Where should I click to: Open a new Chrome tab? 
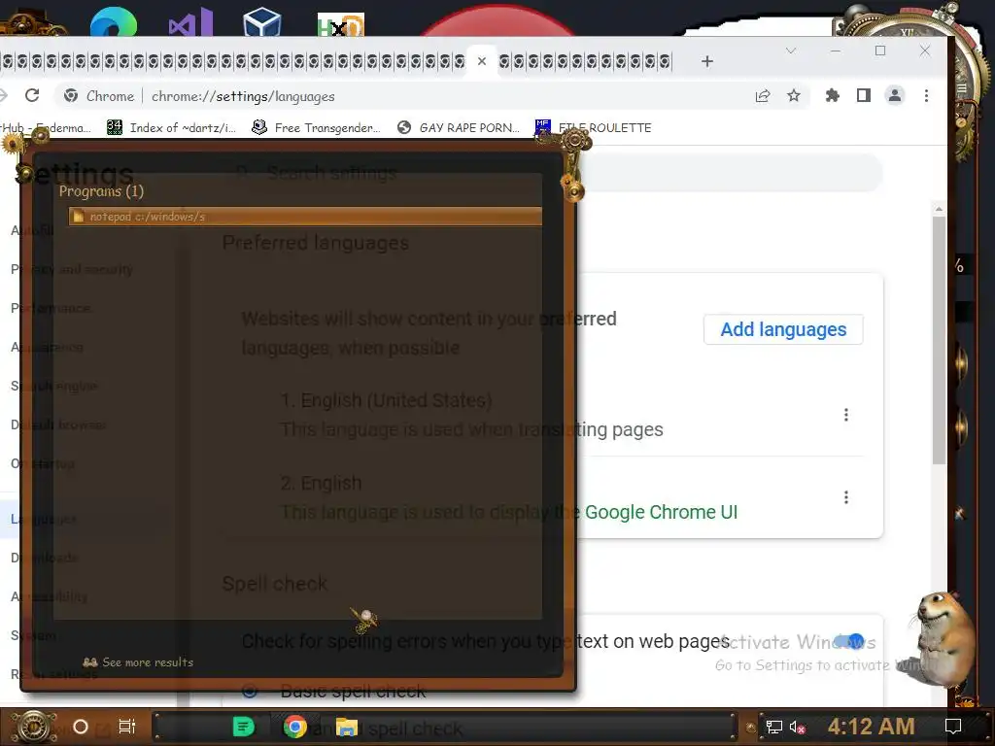[707, 61]
